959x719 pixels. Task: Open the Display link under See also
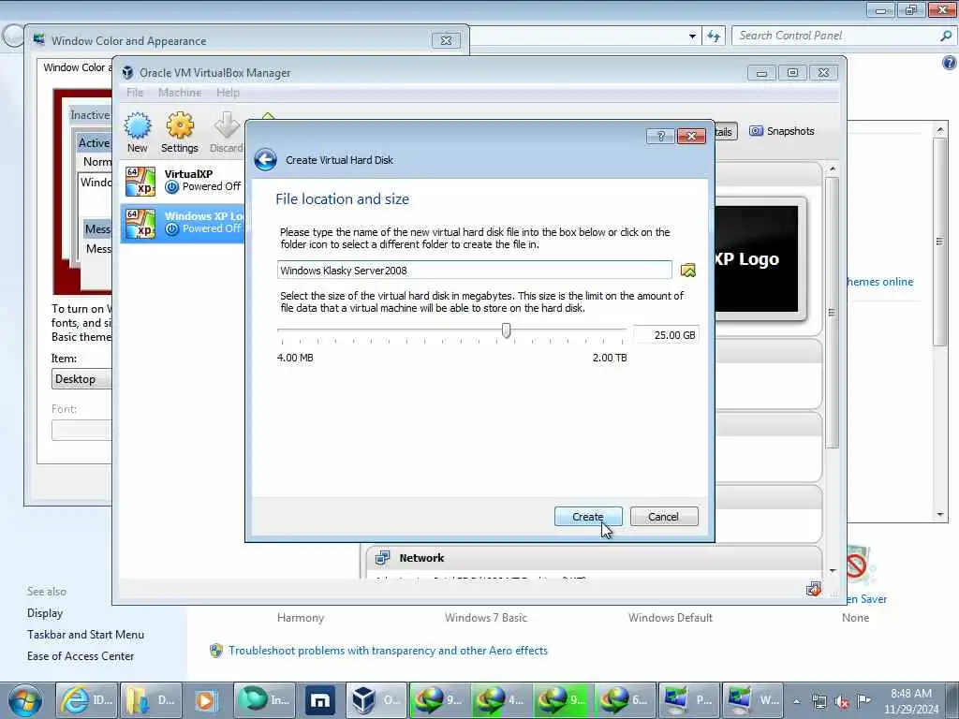coord(45,612)
